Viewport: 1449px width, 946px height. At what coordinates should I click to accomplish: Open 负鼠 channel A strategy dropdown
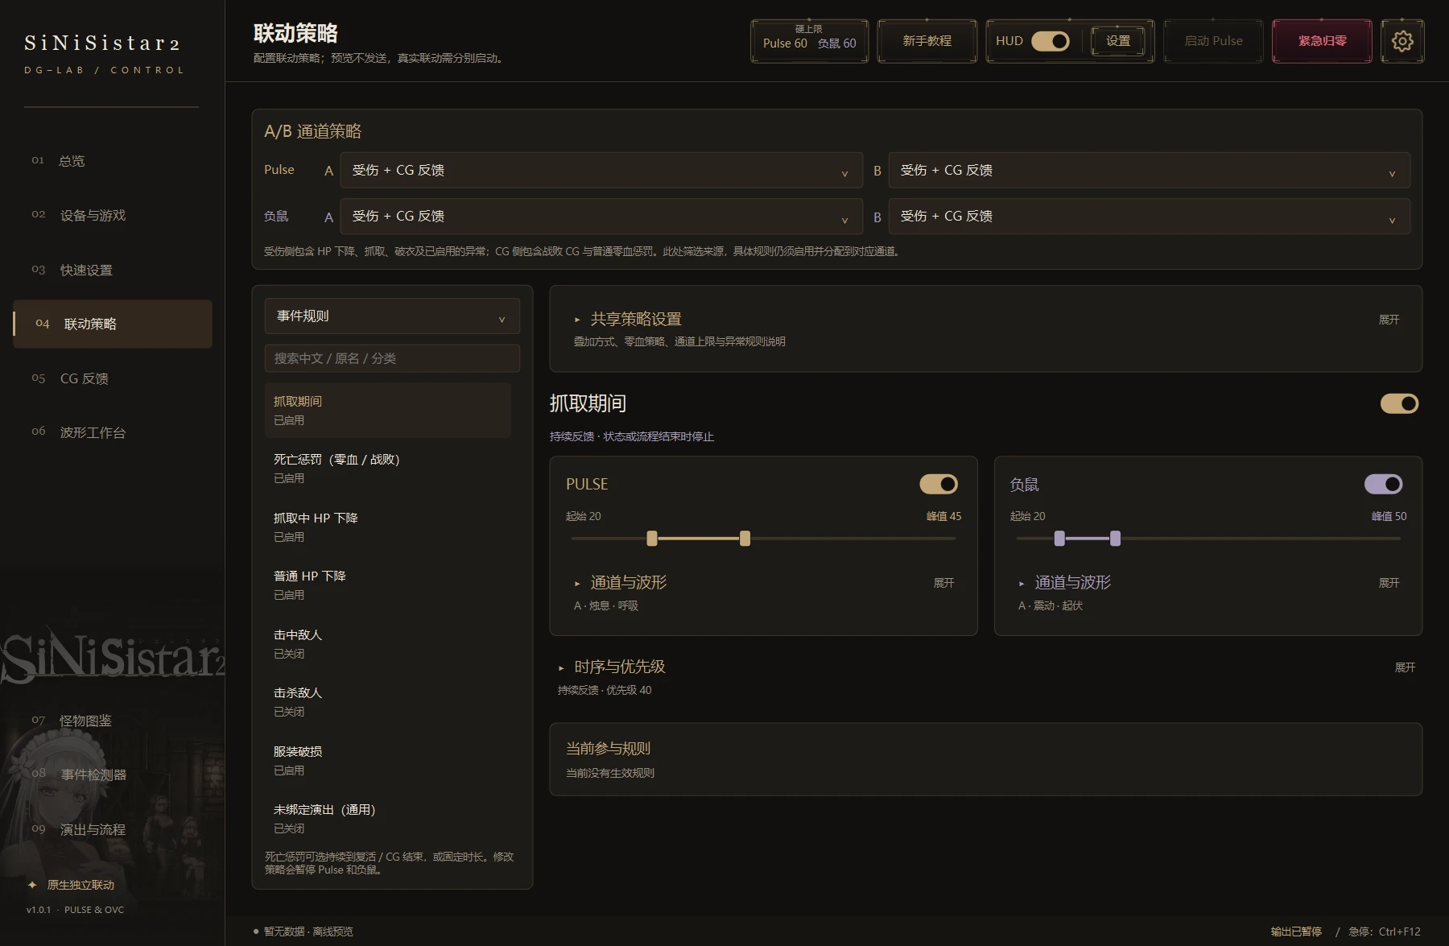pos(601,217)
